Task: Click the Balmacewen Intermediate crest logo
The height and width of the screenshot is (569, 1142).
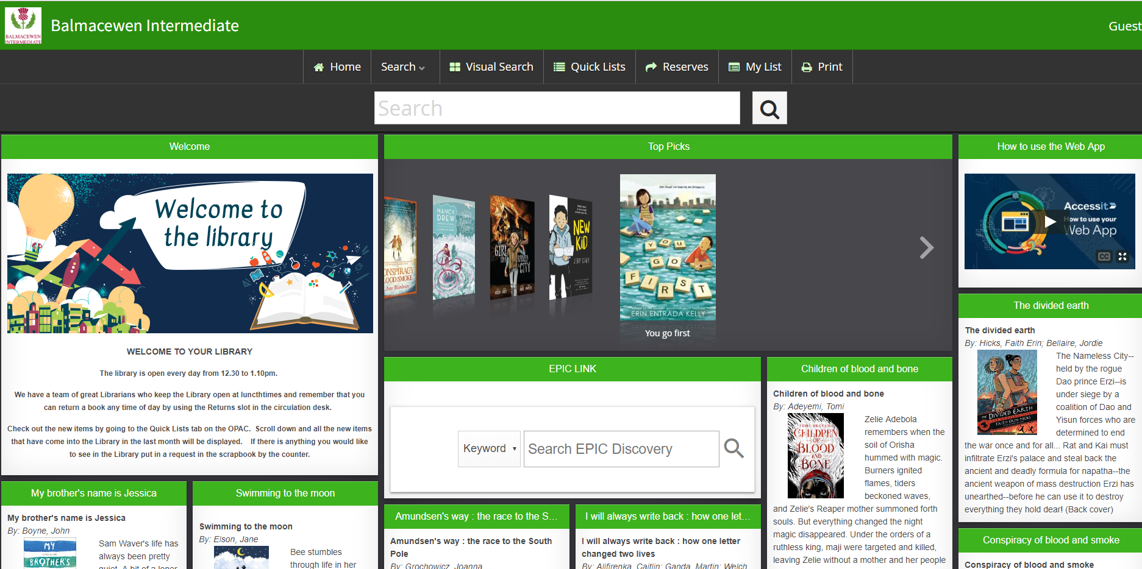Action: [22, 25]
